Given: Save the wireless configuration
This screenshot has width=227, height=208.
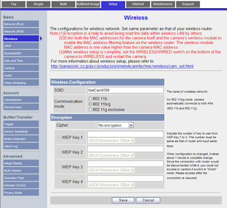Looking at the screenshot, I should coord(123,200).
